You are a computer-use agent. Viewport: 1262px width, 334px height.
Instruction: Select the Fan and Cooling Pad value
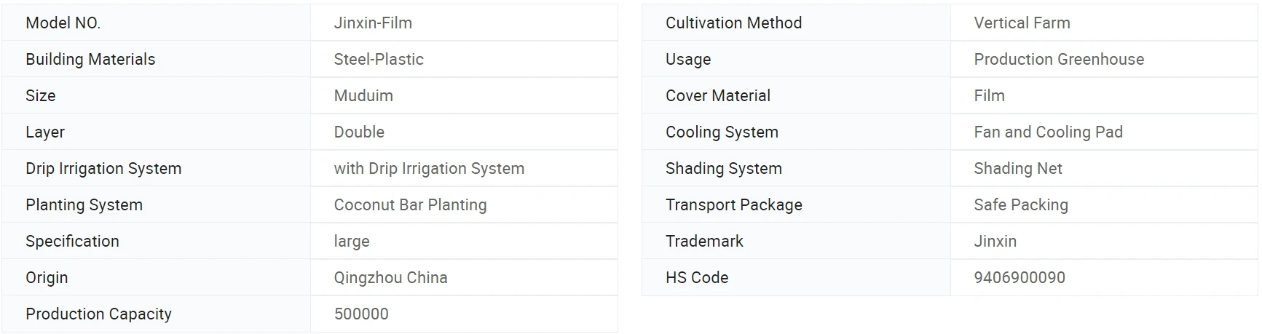[x=1048, y=132]
